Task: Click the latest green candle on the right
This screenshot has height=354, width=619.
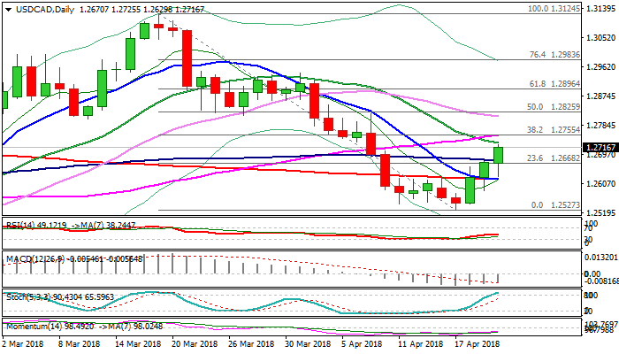Action: click(x=498, y=154)
